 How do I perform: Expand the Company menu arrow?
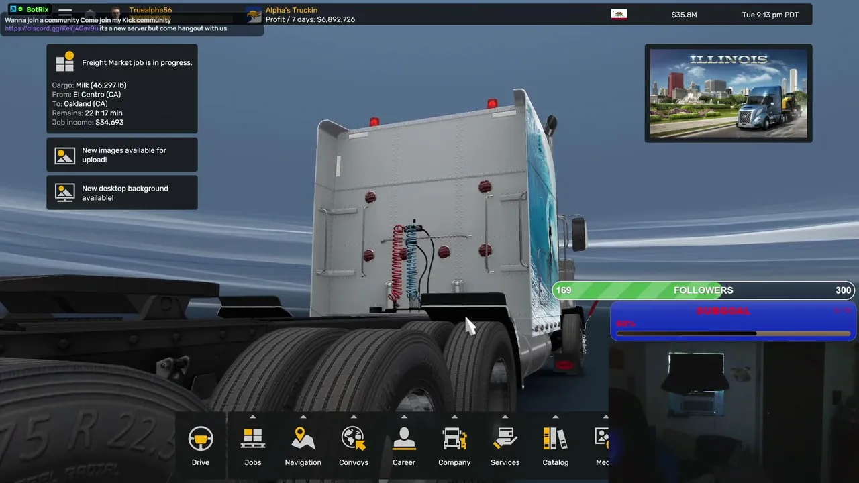454,417
